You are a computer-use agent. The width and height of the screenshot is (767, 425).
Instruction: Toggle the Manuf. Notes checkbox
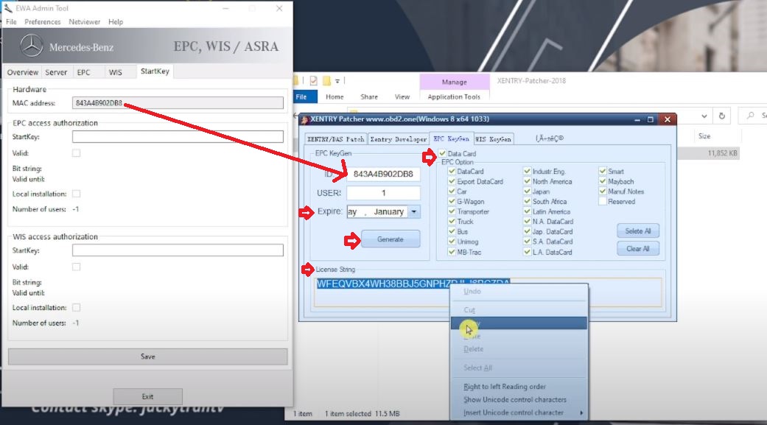[x=603, y=192]
